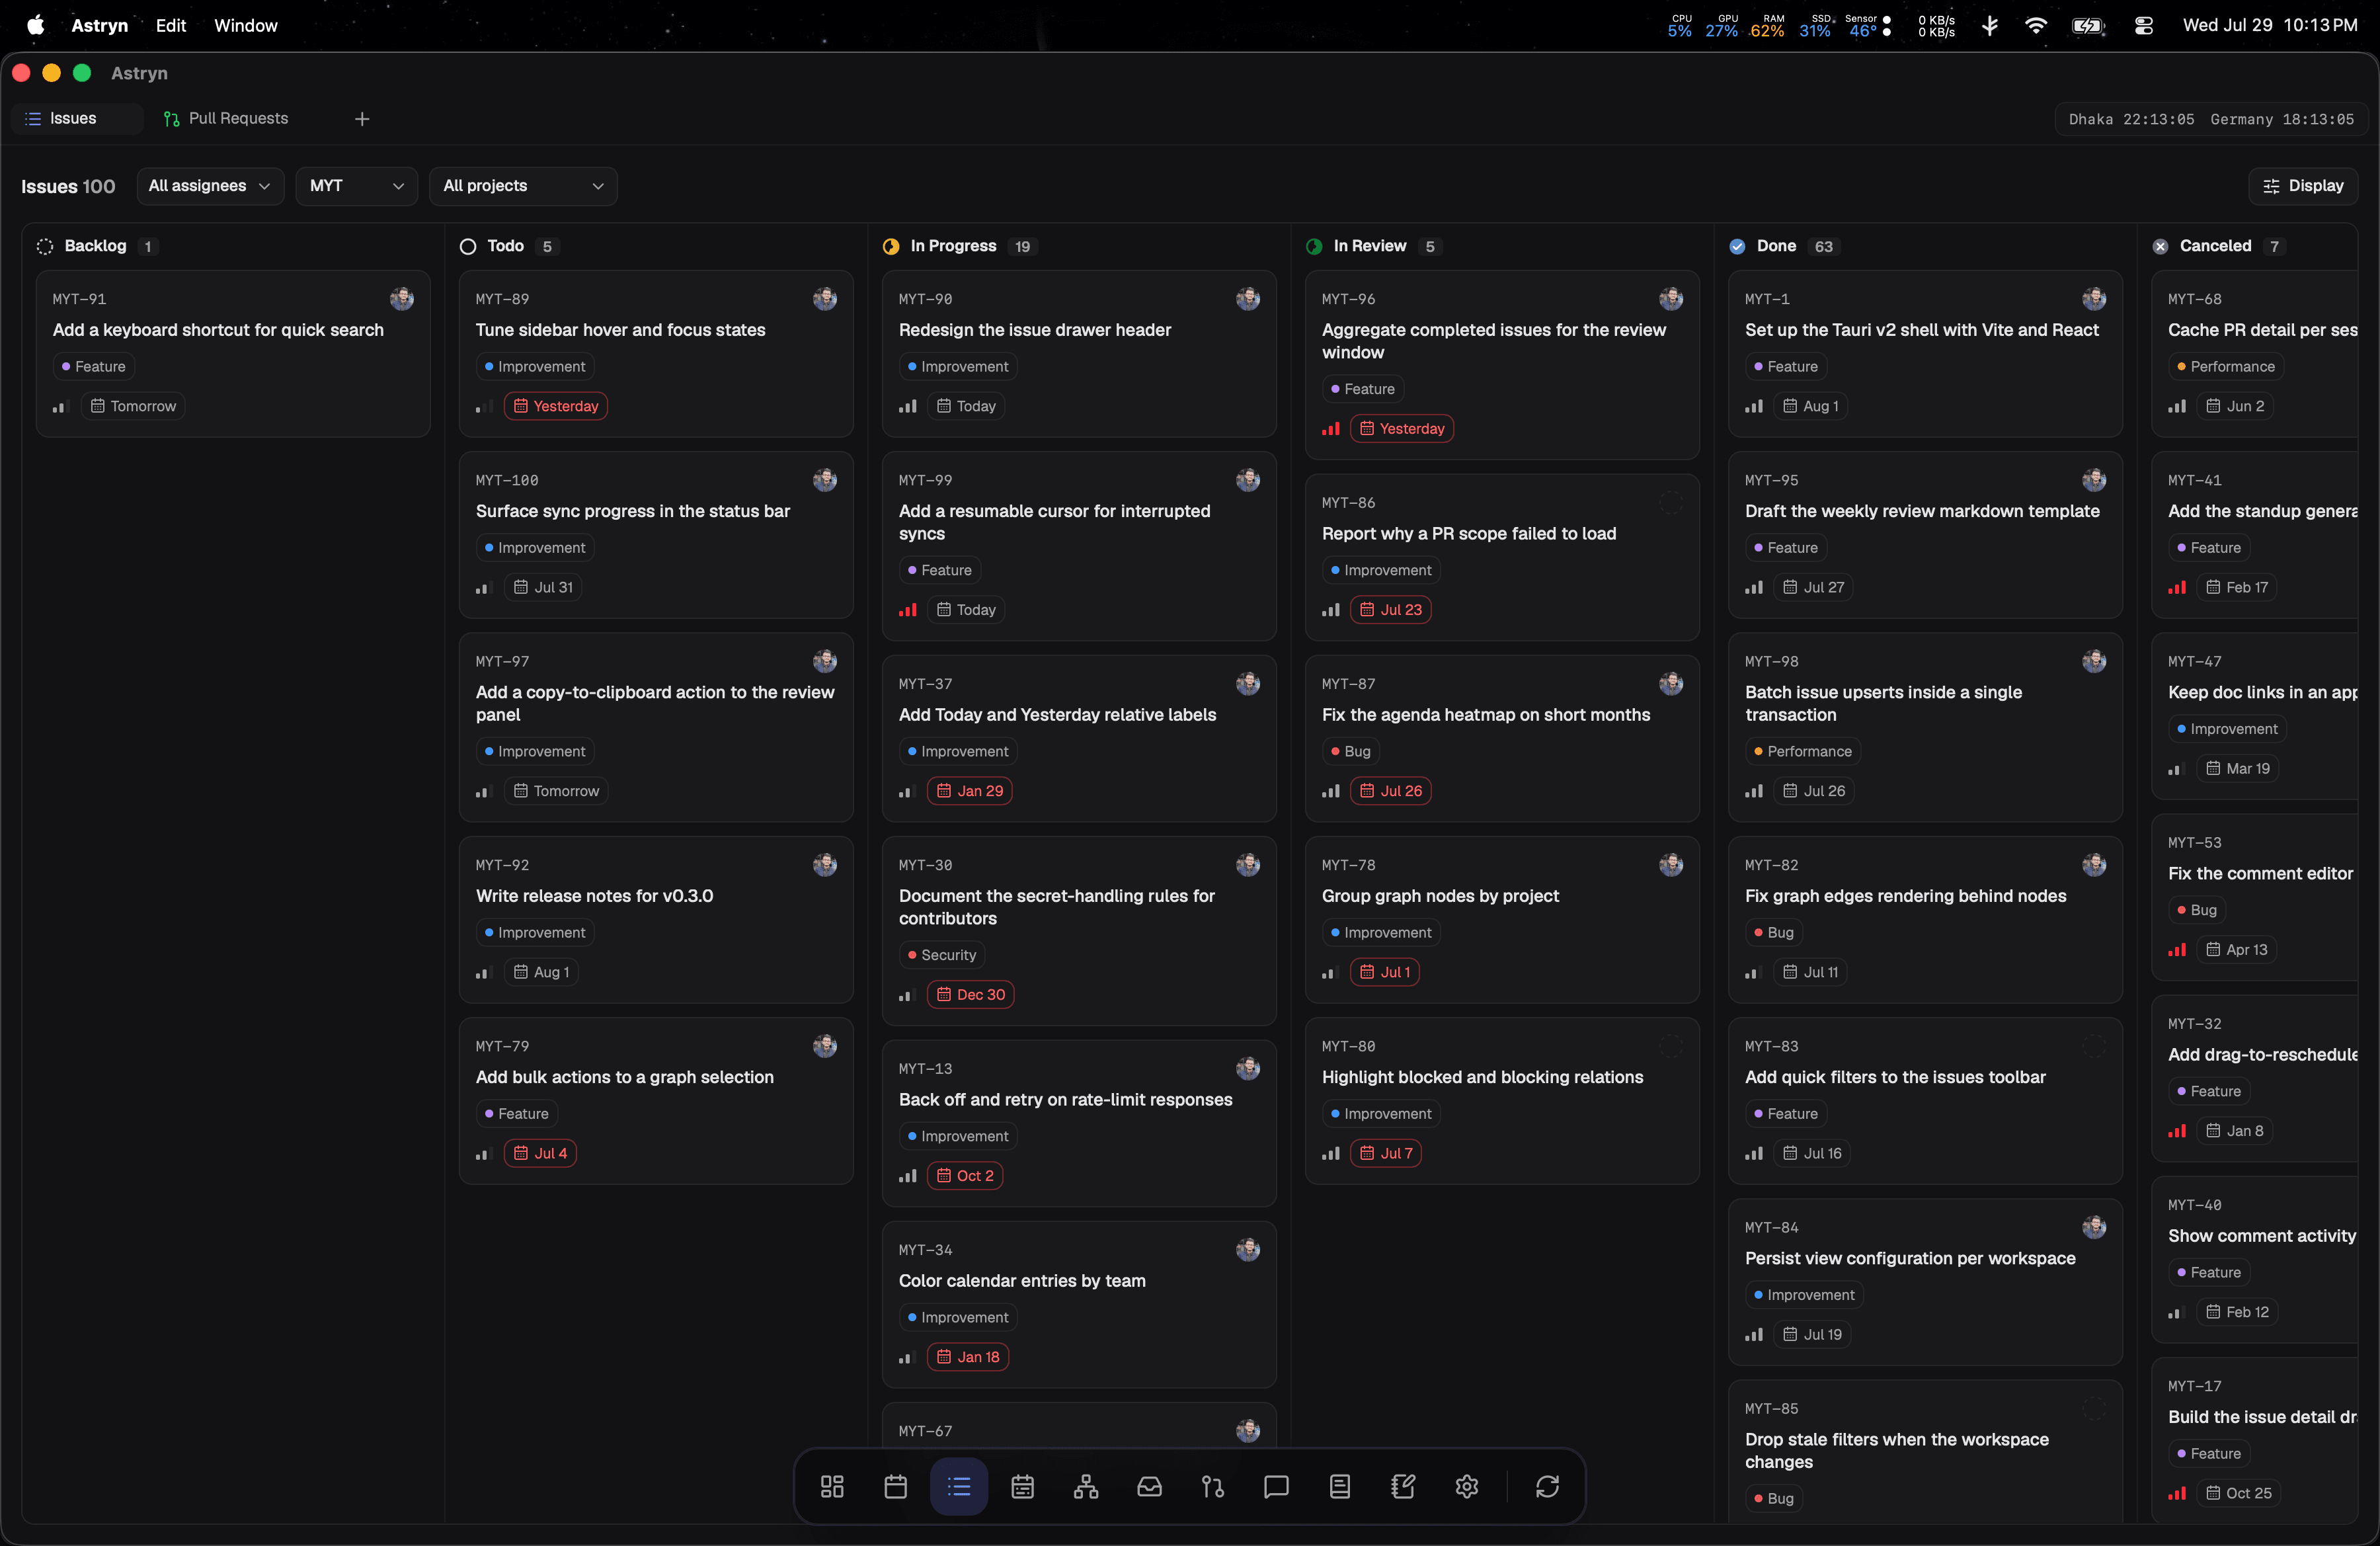The height and width of the screenshot is (1546, 2380).
Task: Click Jul 31 due date on MYT-100
Action: [543, 587]
